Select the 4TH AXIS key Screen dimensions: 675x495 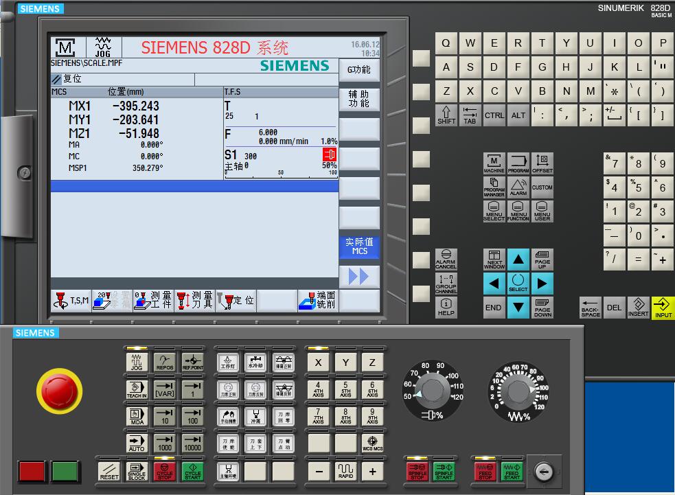[x=319, y=389]
